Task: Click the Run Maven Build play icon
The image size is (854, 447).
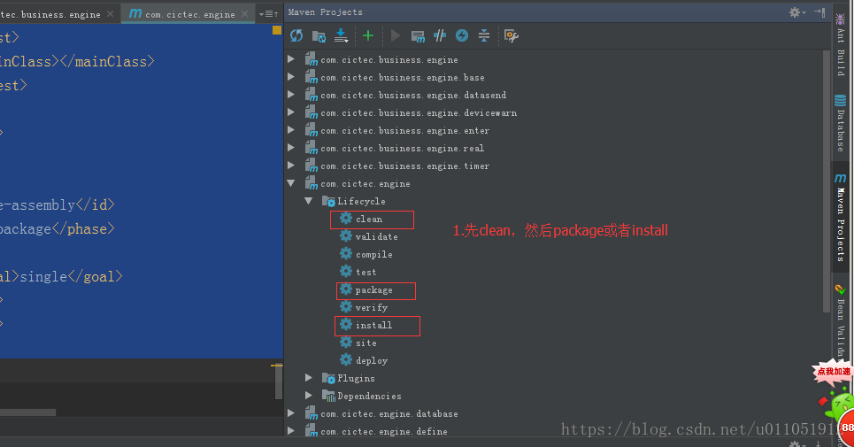Action: (396, 36)
